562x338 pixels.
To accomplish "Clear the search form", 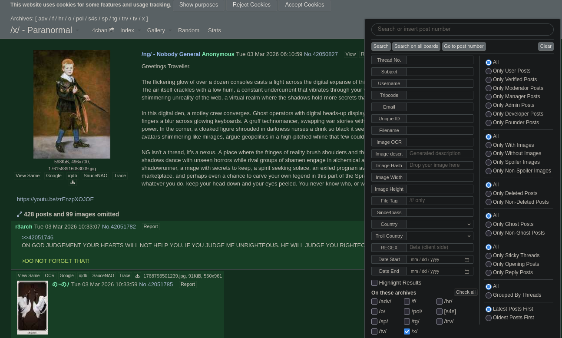I will pyautogui.click(x=546, y=46).
